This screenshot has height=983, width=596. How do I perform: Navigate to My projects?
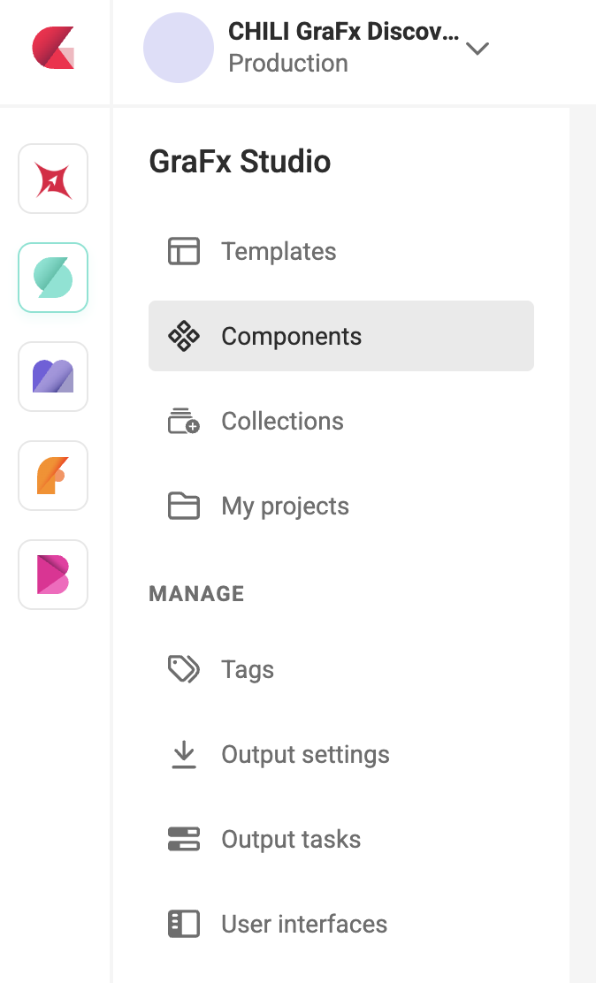285,506
